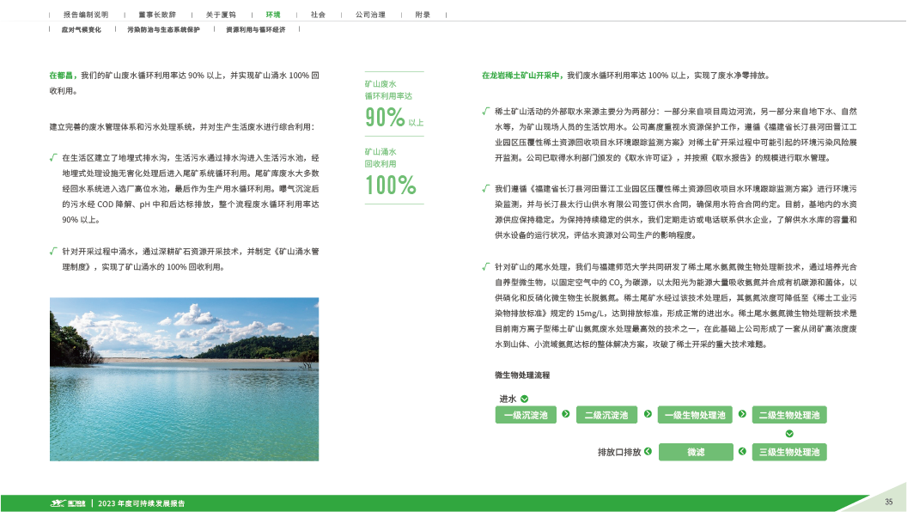Click the page number 35

point(888,502)
